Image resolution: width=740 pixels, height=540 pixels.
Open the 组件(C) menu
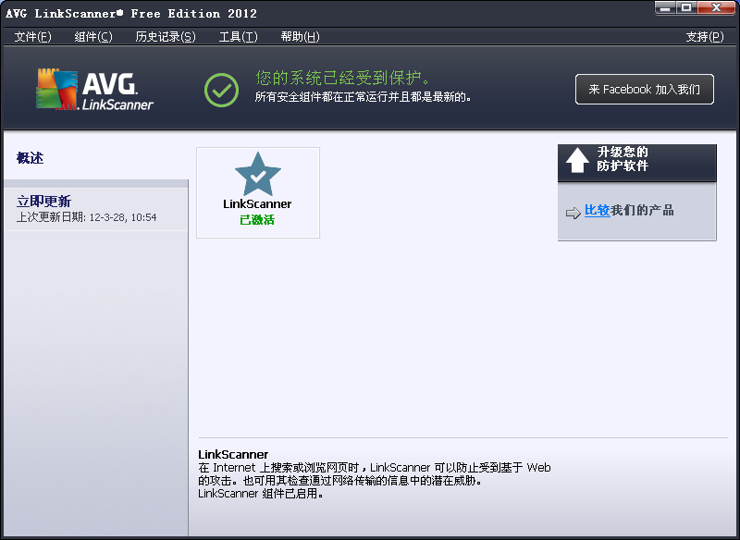click(93, 37)
